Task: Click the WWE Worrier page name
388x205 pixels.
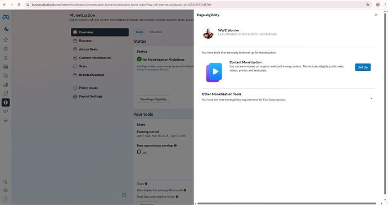Action: (x=228, y=30)
